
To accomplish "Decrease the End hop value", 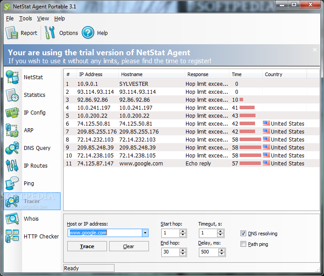I will click(183, 254).
